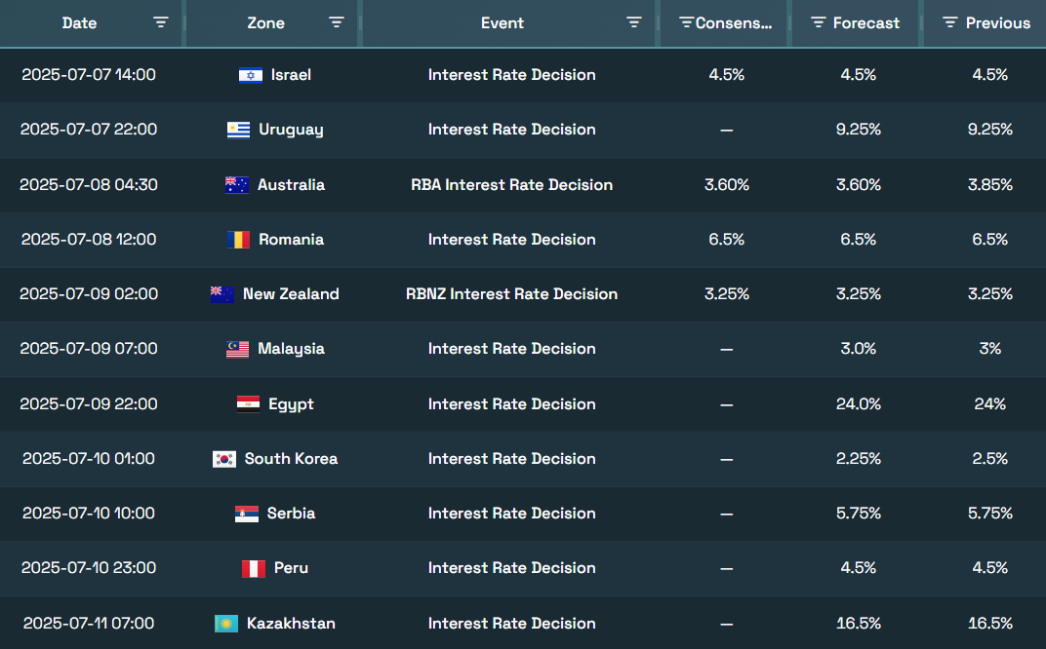Click the Malaysia flag icon
The image size is (1046, 649).
click(x=237, y=349)
